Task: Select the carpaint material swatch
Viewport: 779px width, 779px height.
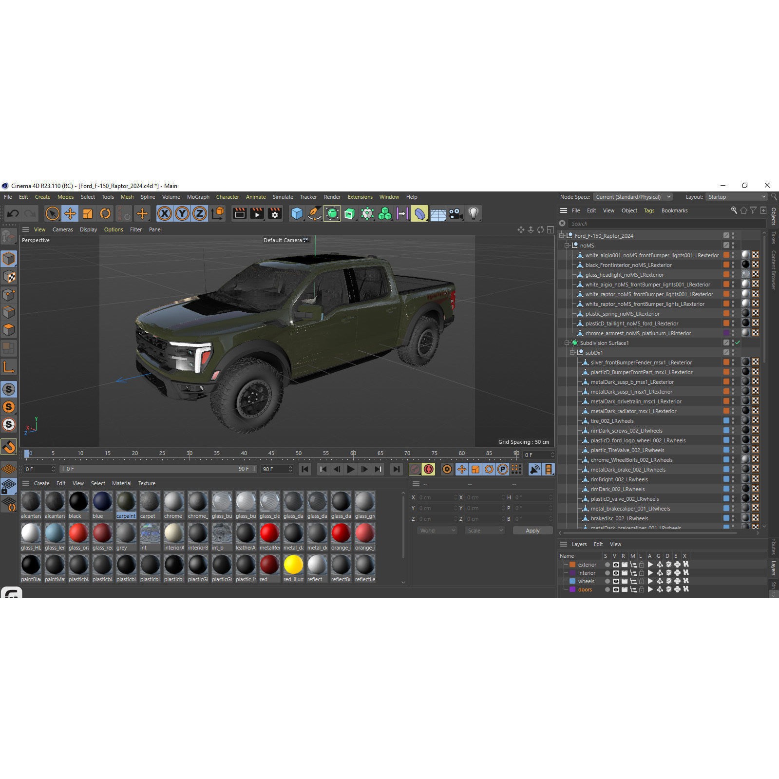Action: point(126,505)
